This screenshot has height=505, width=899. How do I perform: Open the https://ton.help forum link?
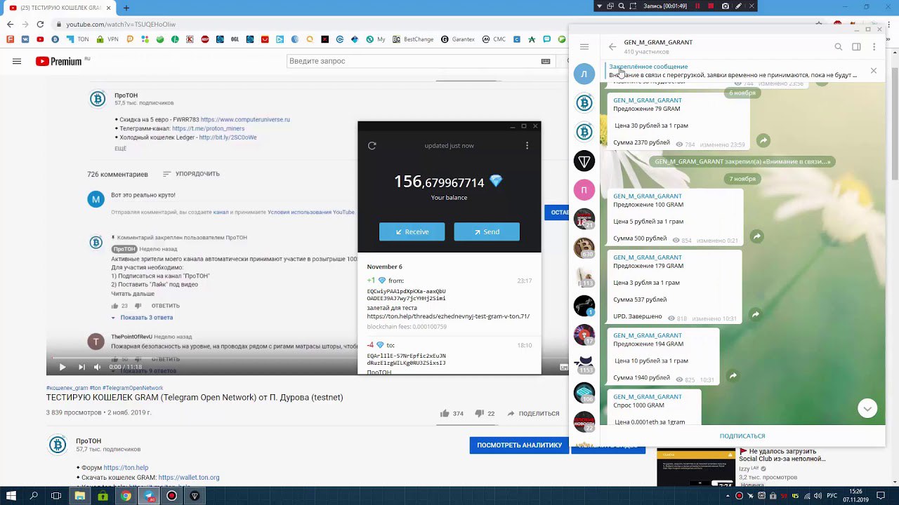point(126,468)
